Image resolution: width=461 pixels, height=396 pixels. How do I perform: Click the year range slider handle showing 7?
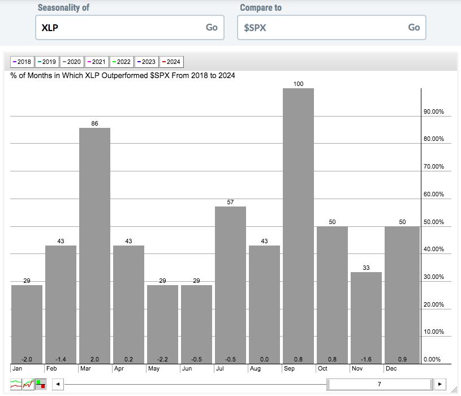(x=380, y=384)
